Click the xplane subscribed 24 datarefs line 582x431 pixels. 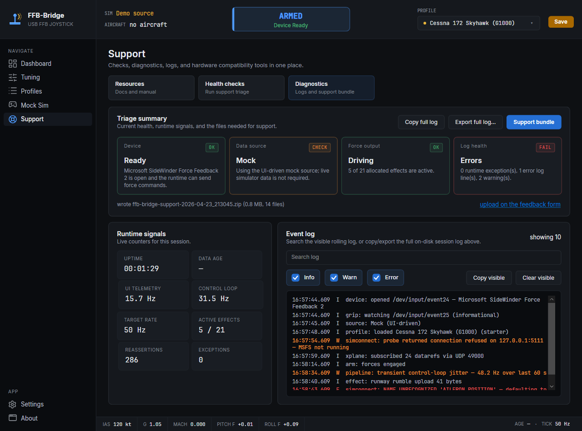click(388, 356)
